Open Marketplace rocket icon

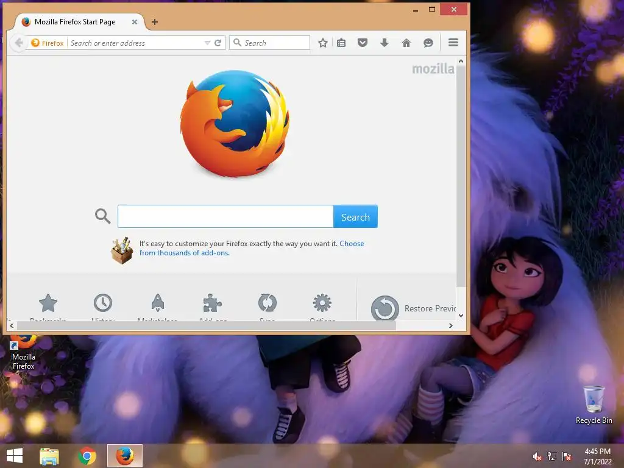tap(158, 303)
